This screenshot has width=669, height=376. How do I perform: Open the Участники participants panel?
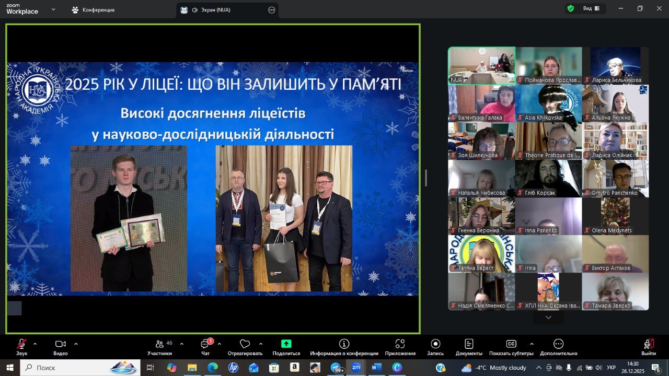[x=159, y=344]
